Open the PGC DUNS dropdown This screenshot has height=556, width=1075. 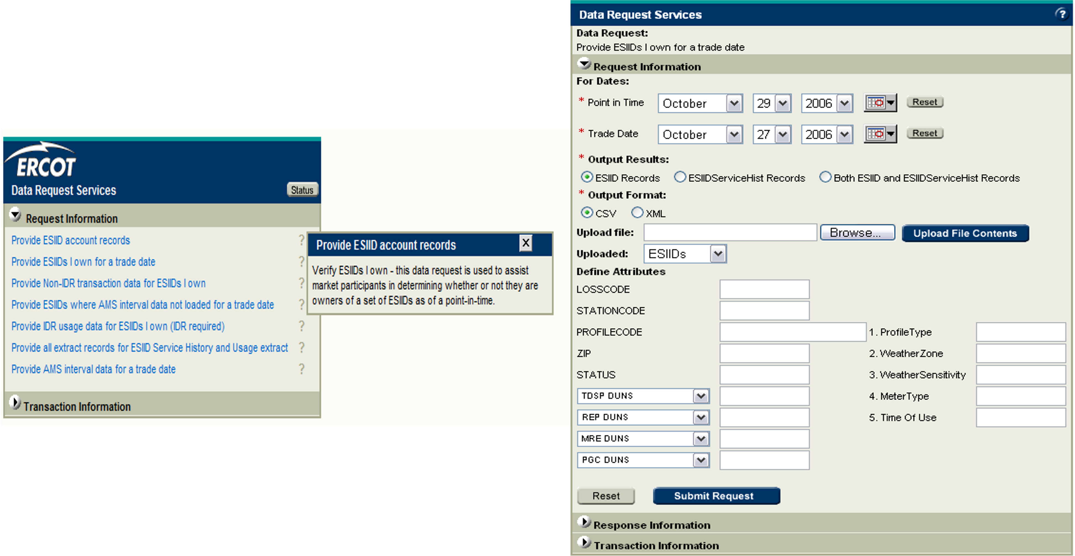[643, 460]
